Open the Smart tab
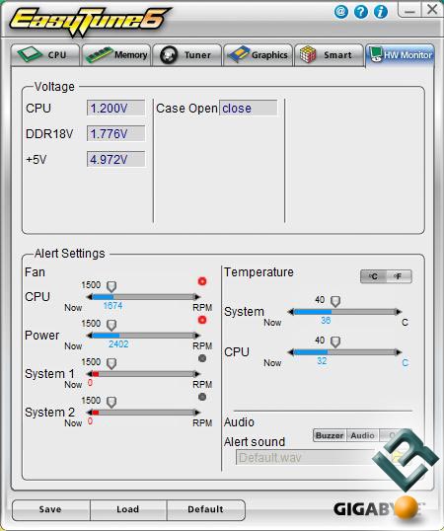Viewport: 444px width, 531px height. (329, 55)
